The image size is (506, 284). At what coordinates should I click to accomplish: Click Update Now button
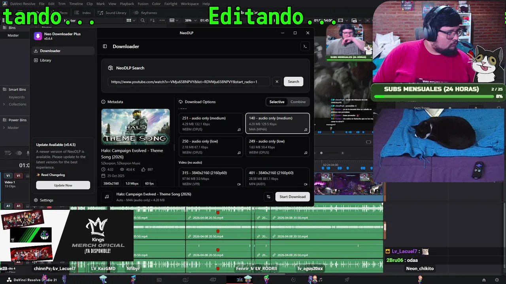63,185
